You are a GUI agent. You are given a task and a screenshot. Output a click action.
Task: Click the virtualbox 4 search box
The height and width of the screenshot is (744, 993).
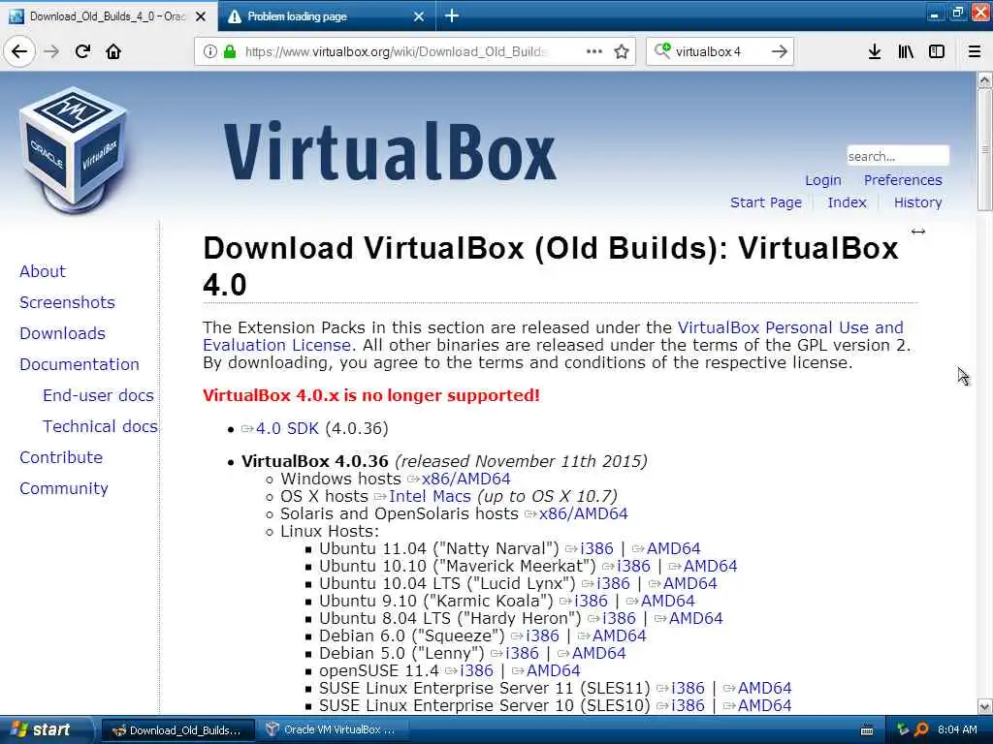pos(719,51)
